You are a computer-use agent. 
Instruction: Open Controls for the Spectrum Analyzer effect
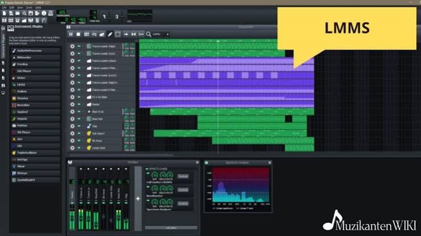[x=183, y=204]
